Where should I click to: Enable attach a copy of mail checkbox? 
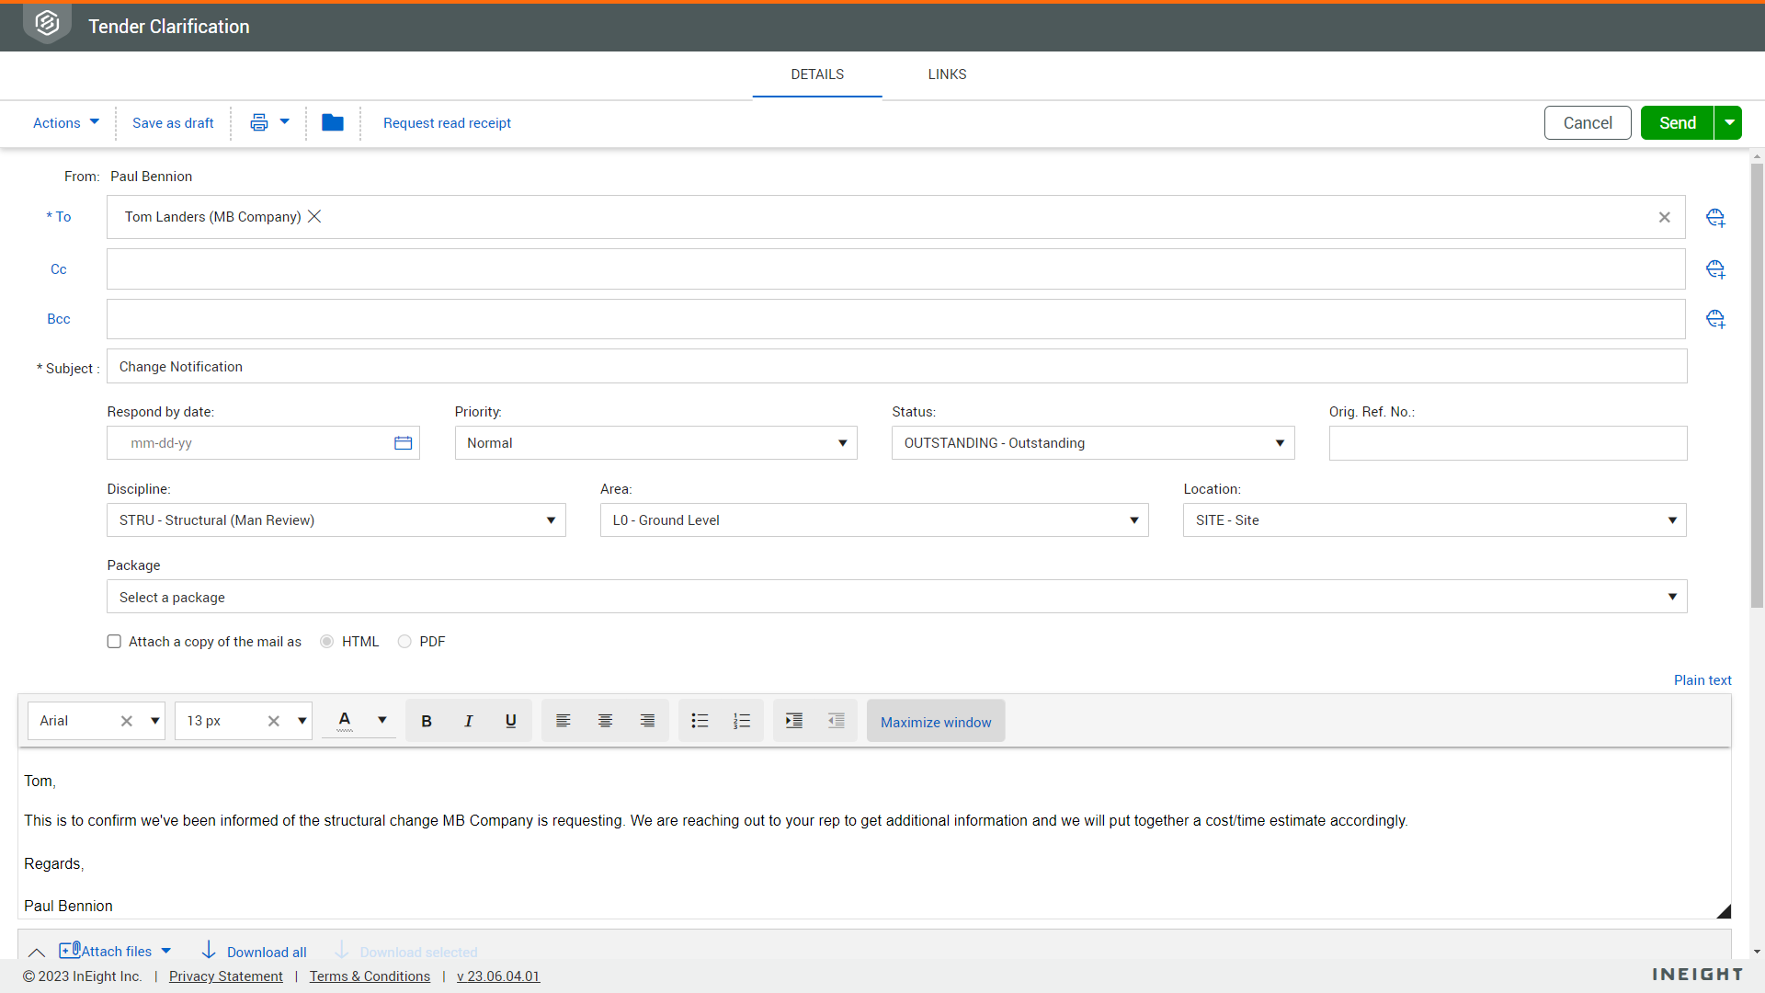point(114,642)
